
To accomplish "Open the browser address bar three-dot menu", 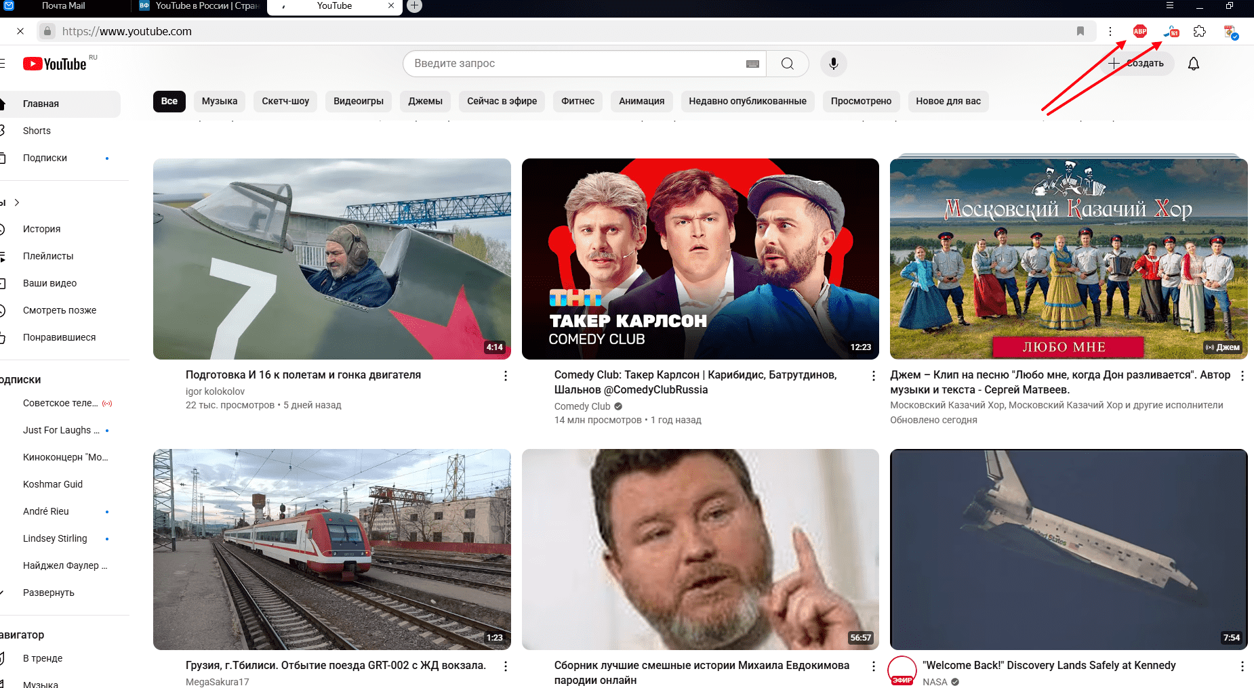I will (1110, 31).
